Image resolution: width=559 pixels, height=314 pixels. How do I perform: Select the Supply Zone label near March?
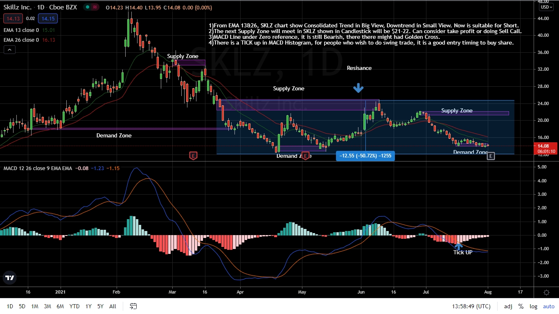pyautogui.click(x=183, y=56)
